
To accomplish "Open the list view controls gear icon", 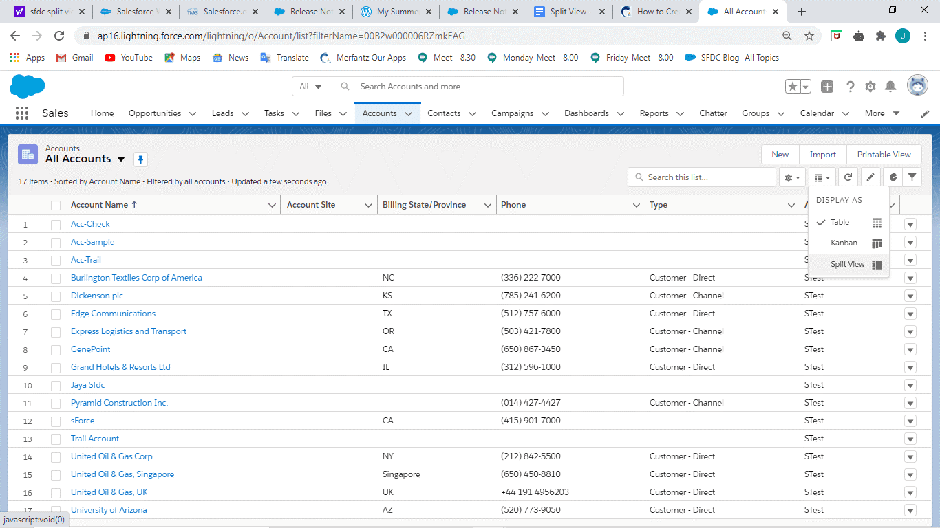I will pyautogui.click(x=790, y=177).
